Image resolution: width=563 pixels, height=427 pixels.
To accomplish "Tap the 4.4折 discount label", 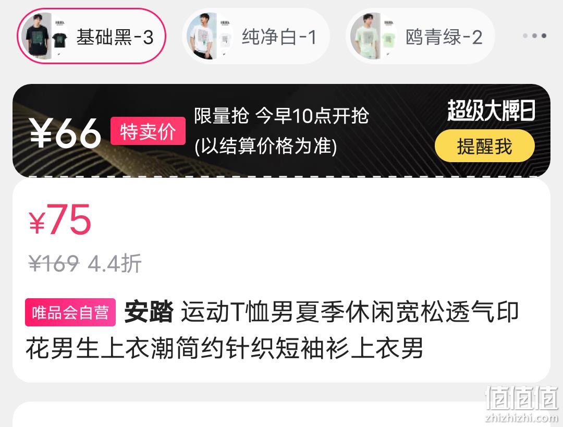I will click(x=115, y=264).
